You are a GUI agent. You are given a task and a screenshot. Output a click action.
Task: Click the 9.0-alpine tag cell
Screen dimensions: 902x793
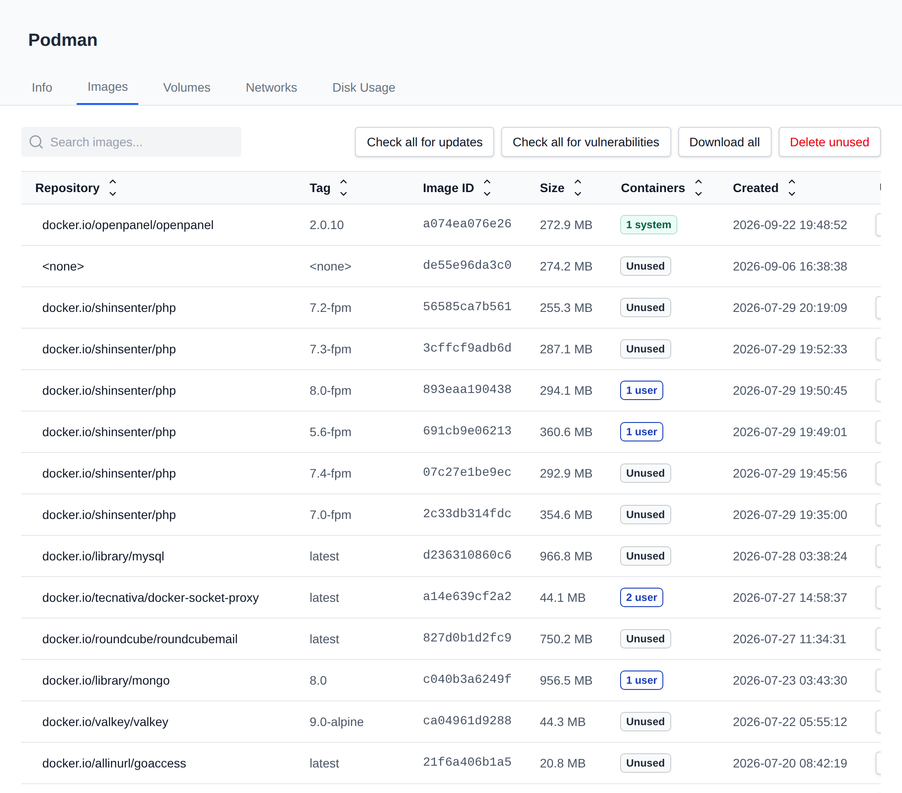pyautogui.click(x=336, y=722)
